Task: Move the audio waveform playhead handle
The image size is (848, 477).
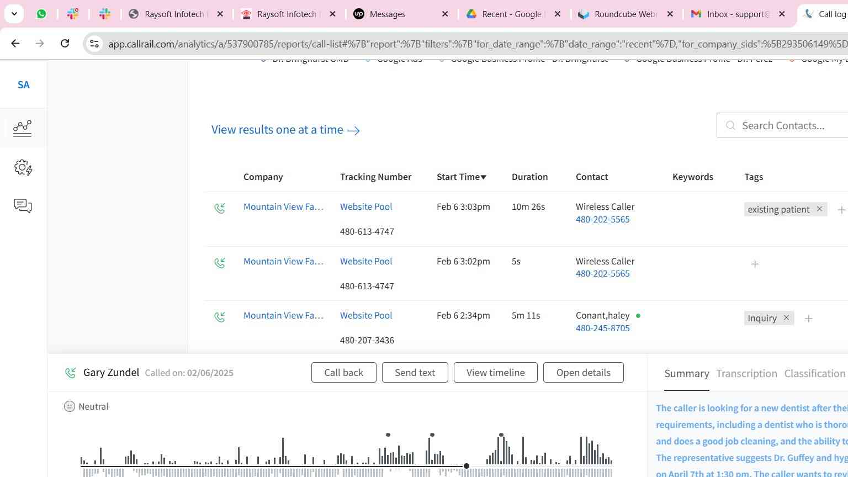Action: pos(467,466)
